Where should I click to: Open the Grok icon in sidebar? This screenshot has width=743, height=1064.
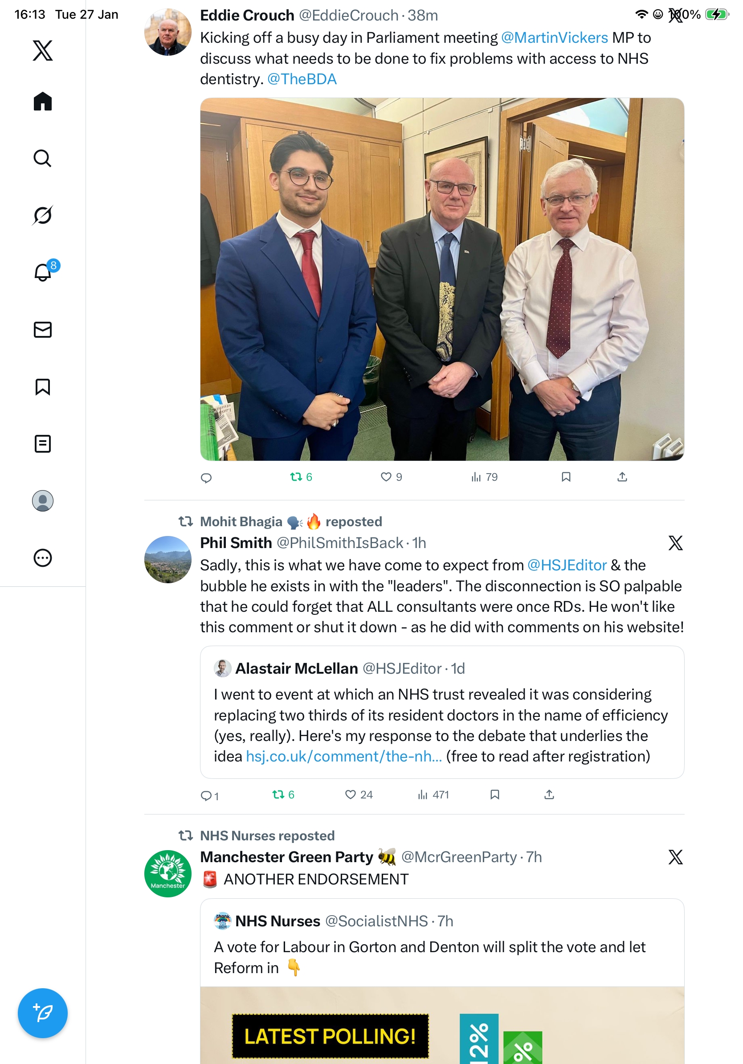coord(43,215)
